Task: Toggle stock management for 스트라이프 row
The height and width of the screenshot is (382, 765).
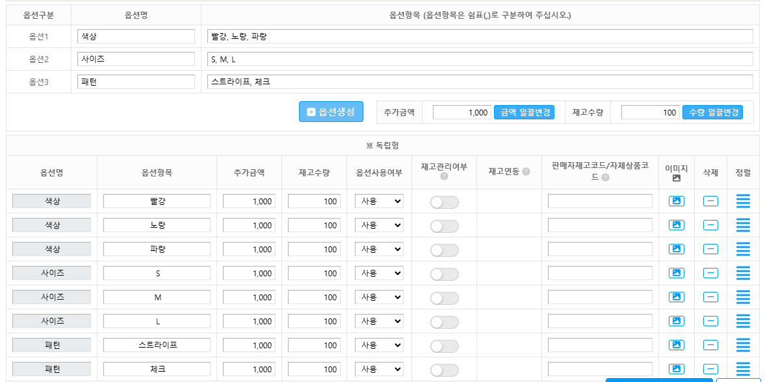Action: tap(444, 346)
